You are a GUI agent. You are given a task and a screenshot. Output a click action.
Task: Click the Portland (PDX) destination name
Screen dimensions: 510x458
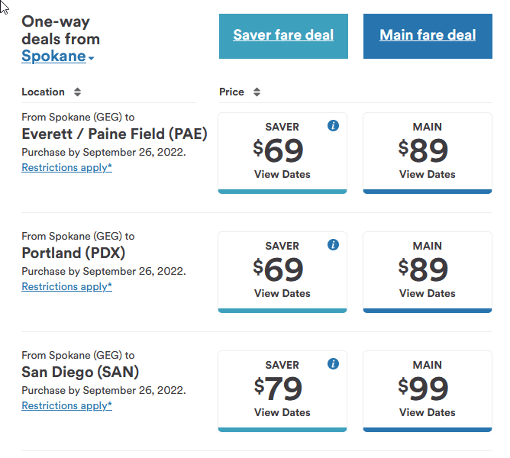tap(73, 253)
